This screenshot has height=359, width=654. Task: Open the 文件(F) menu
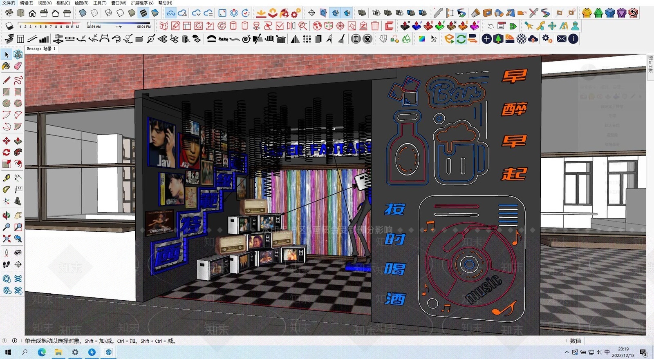(x=9, y=3)
